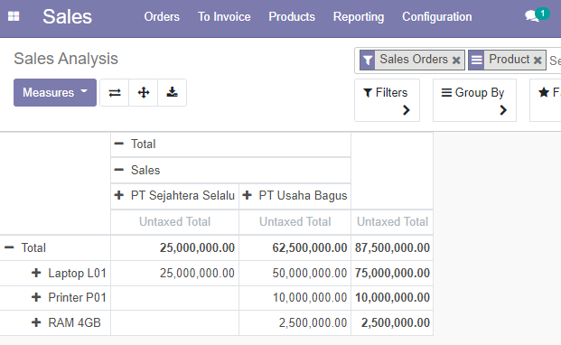Open the apps grid home menu

click(x=14, y=16)
